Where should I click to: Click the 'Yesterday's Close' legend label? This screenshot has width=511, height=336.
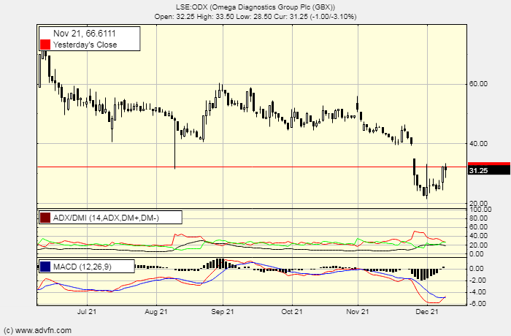pyautogui.click(x=85, y=45)
